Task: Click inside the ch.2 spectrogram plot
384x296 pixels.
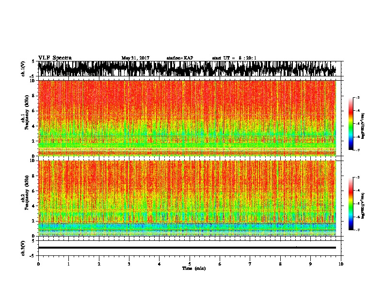Action: pos(187,198)
